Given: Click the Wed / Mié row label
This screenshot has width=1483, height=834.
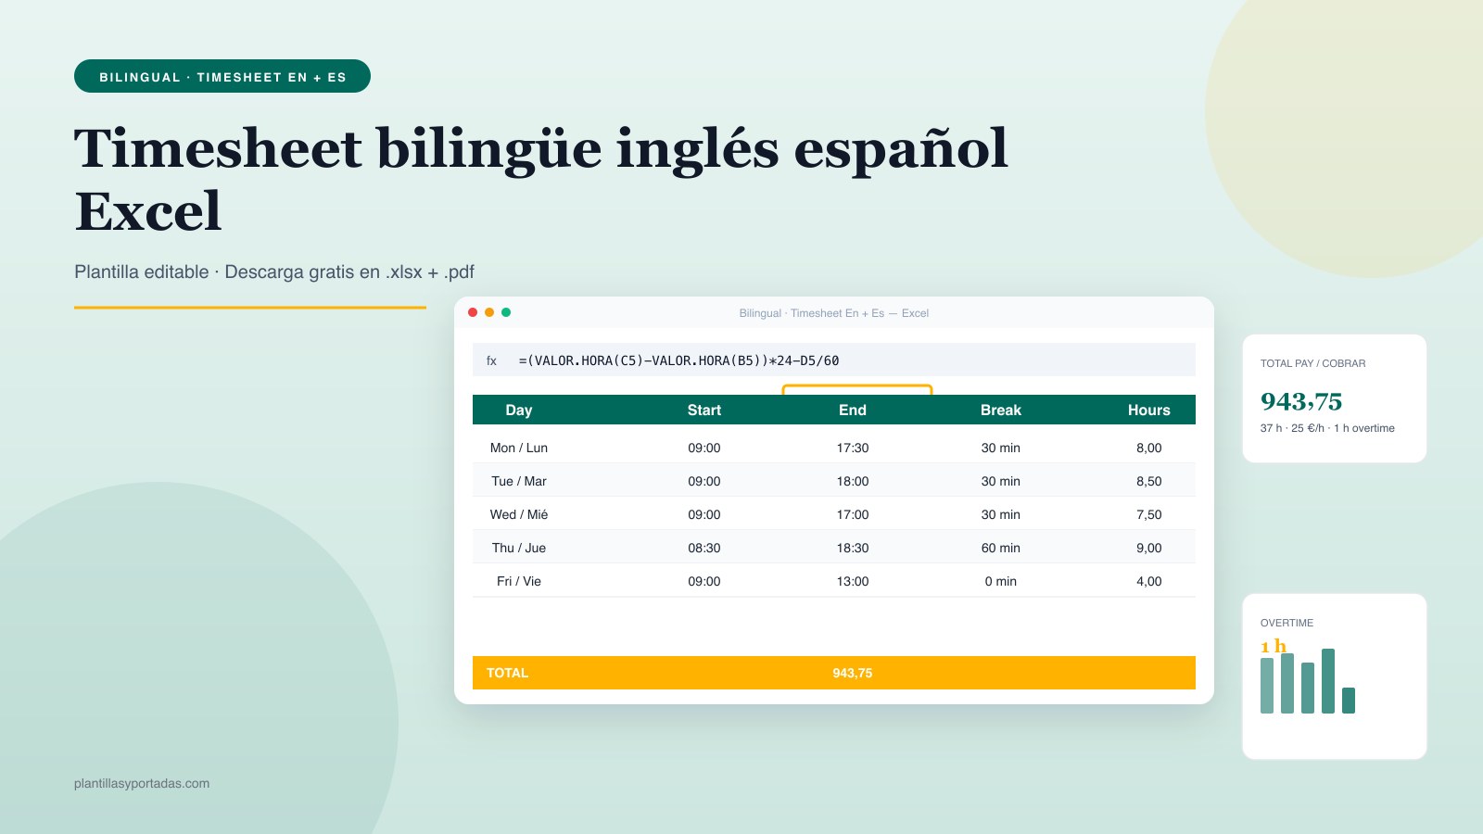Looking at the screenshot, I should 519,514.
